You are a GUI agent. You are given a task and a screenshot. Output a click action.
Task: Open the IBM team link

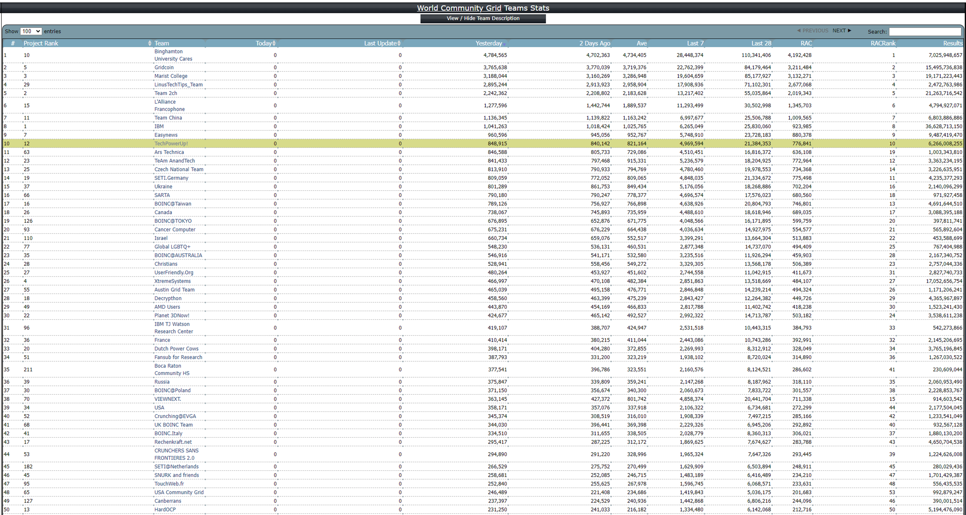pos(159,127)
